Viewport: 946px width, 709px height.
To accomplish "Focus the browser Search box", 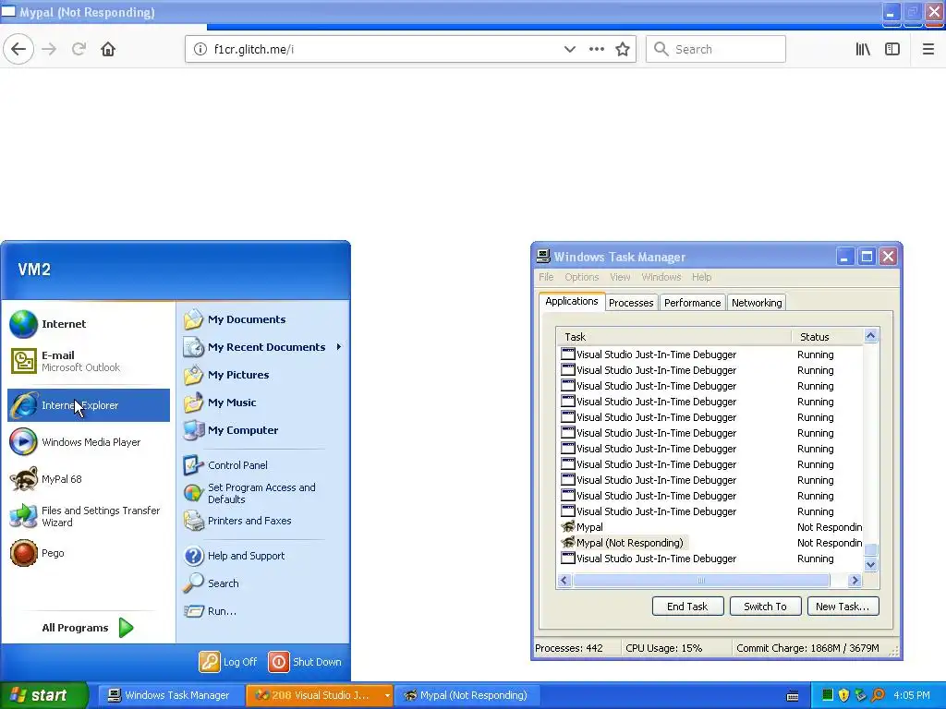I will tap(716, 50).
